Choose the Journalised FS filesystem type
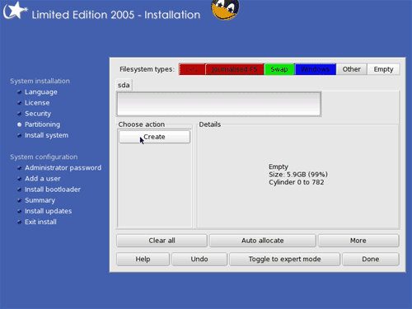 click(235, 69)
